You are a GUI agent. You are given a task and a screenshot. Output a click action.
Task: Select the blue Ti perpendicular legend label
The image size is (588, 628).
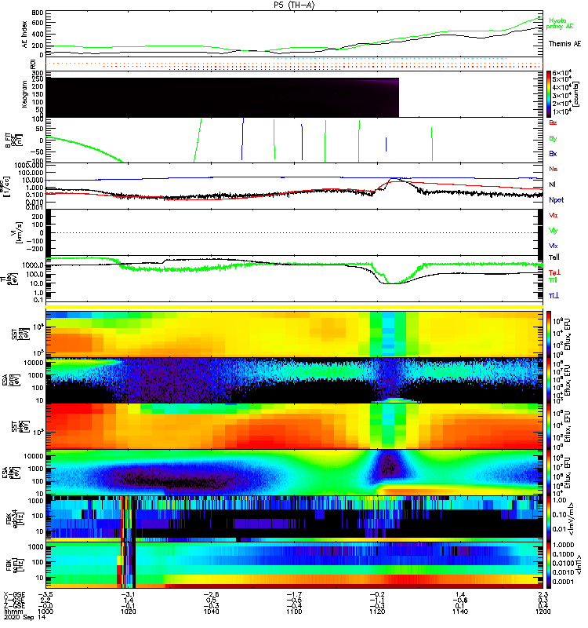coord(554,296)
